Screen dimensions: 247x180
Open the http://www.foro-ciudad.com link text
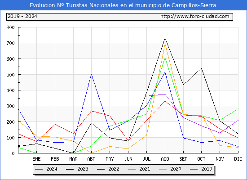(195, 16)
